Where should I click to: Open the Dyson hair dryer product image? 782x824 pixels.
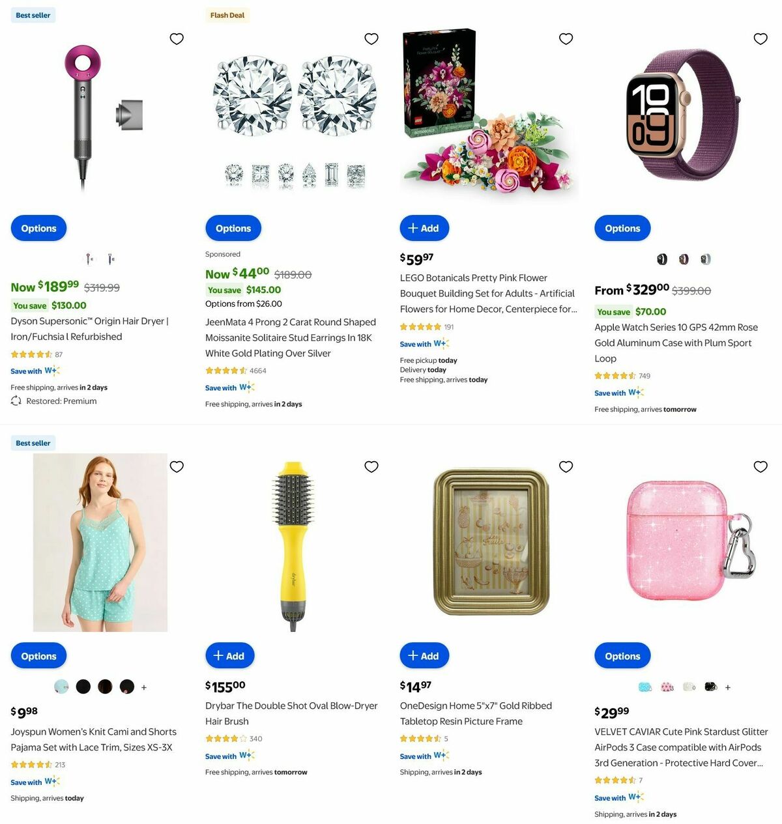98,117
